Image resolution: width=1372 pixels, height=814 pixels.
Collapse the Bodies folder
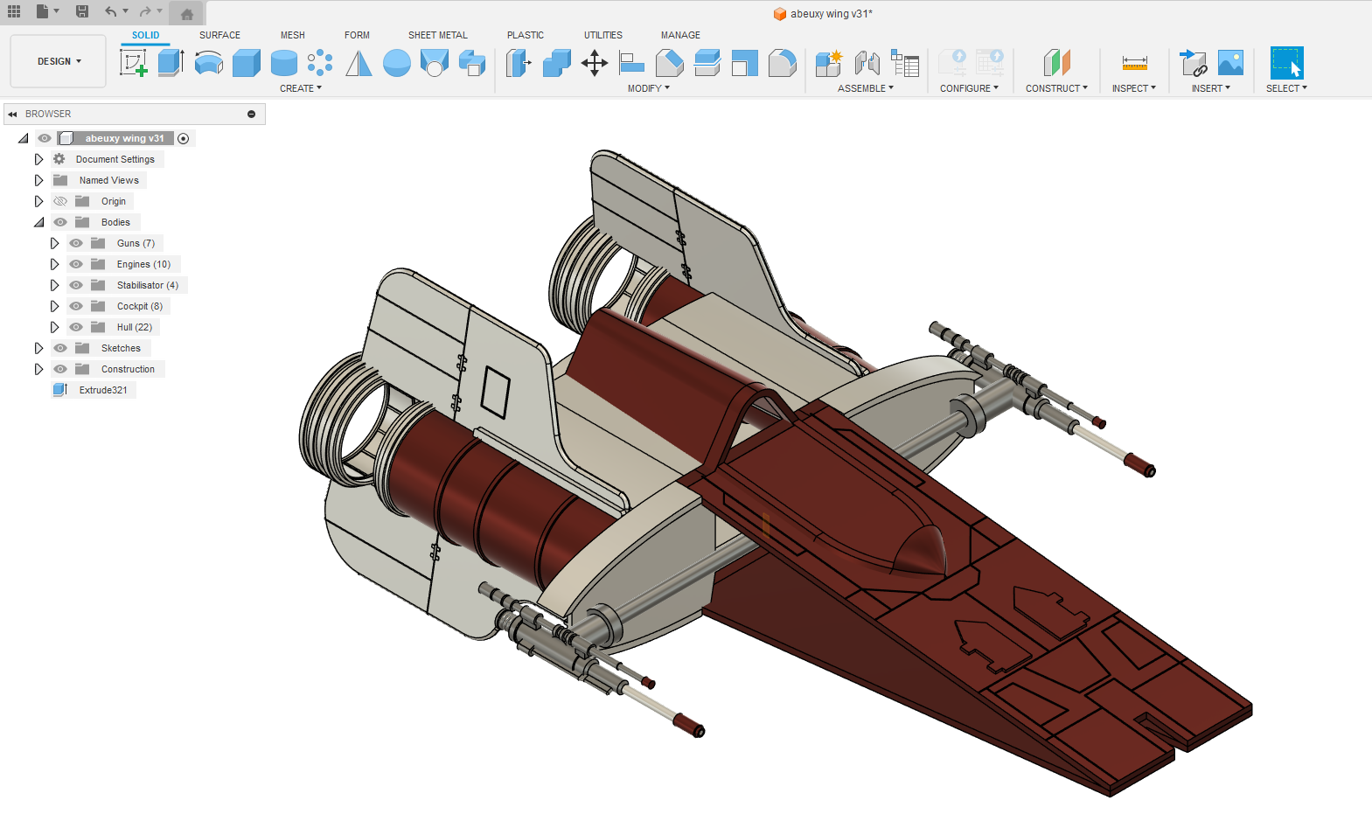coord(38,222)
